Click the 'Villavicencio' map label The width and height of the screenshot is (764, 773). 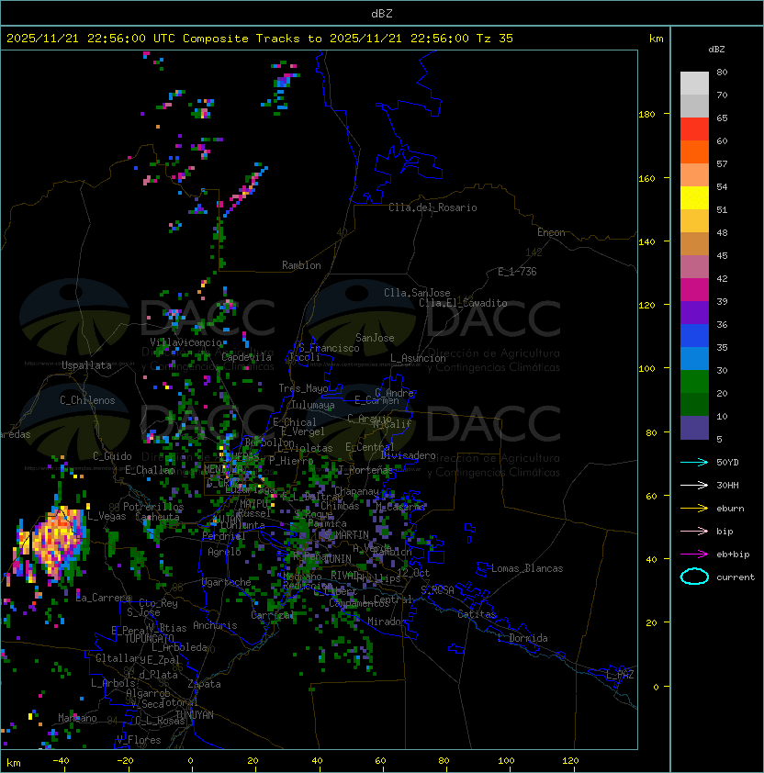tap(185, 342)
